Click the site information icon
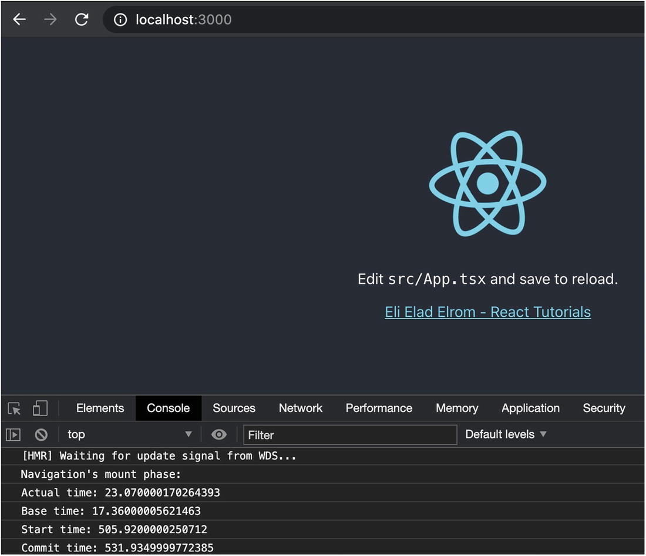The width and height of the screenshot is (646, 556). 120,20
